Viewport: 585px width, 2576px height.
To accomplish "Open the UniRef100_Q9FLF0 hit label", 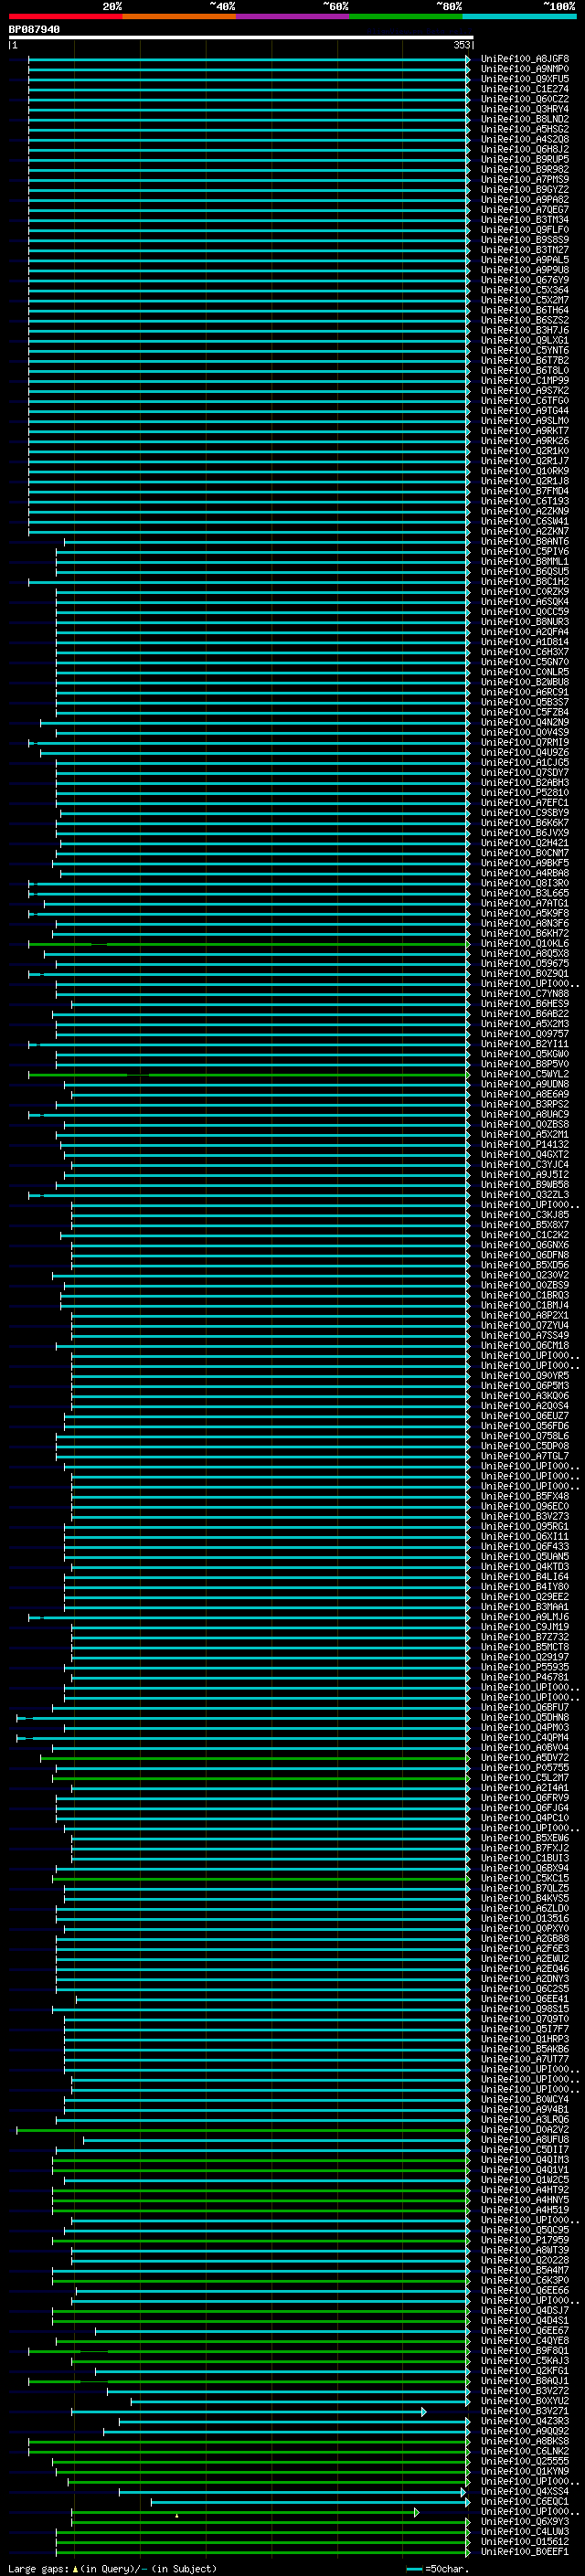I will click(x=525, y=230).
